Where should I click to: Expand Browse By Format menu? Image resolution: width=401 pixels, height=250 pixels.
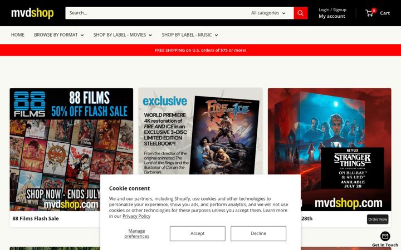click(x=59, y=35)
